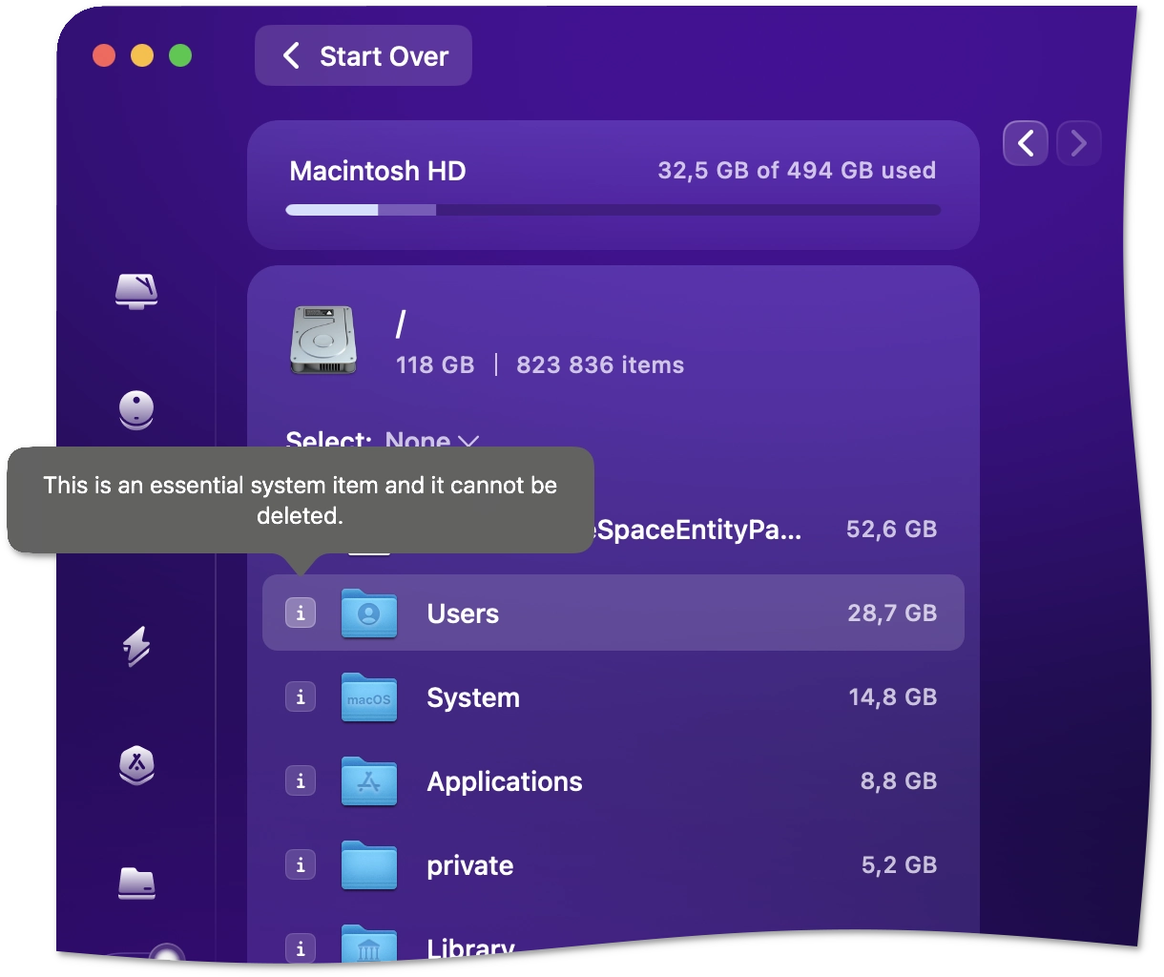This screenshot has height=977, width=1164.
Task: Click the "System" folder name
Action: (x=473, y=697)
